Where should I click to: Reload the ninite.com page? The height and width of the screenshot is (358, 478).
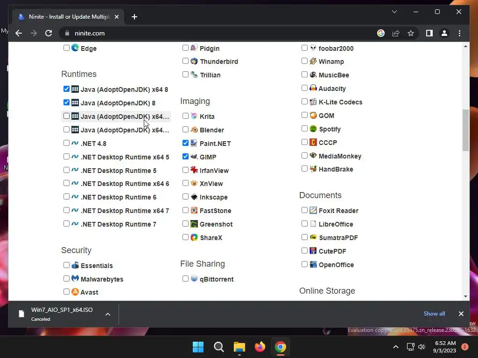pyautogui.click(x=49, y=33)
